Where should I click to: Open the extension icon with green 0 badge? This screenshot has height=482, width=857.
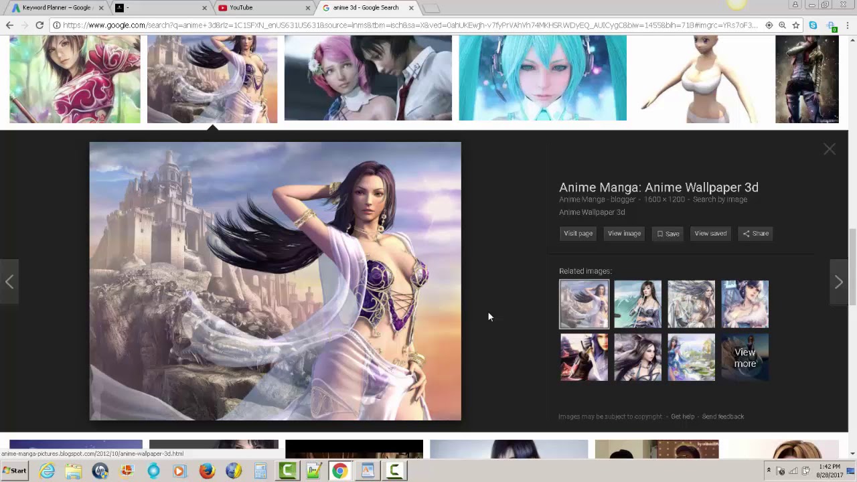pyautogui.click(x=831, y=26)
